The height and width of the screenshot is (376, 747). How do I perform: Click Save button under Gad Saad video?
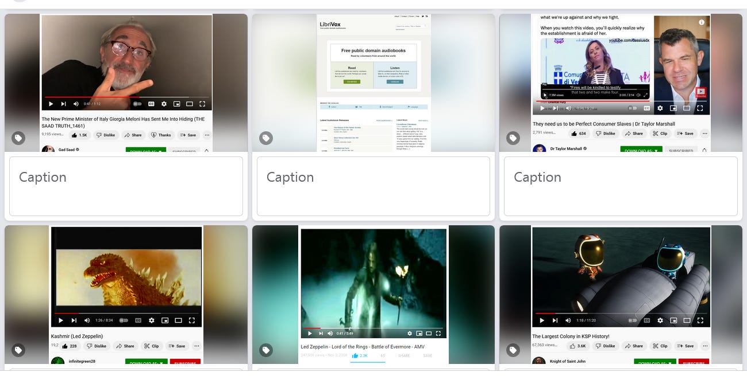pyautogui.click(x=188, y=135)
